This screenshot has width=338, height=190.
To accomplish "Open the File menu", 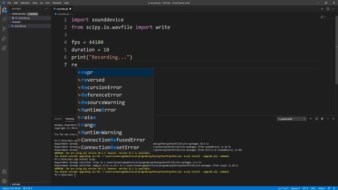I will (9, 3).
